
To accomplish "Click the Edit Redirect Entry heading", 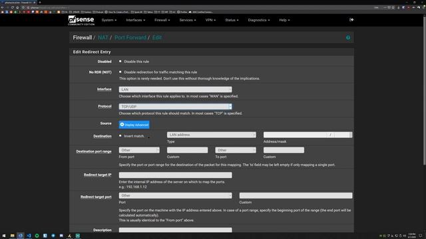I will pos(92,52).
